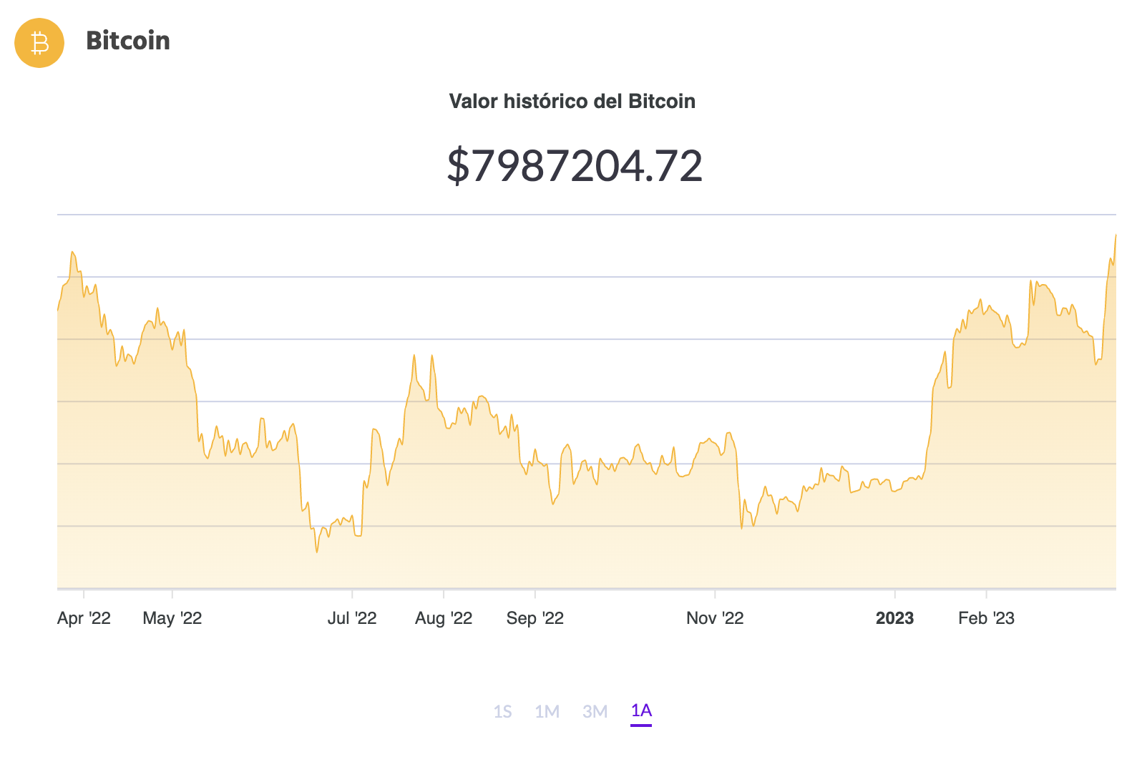Click the May '22 axis label
This screenshot has height=757, width=1142.
click(172, 618)
